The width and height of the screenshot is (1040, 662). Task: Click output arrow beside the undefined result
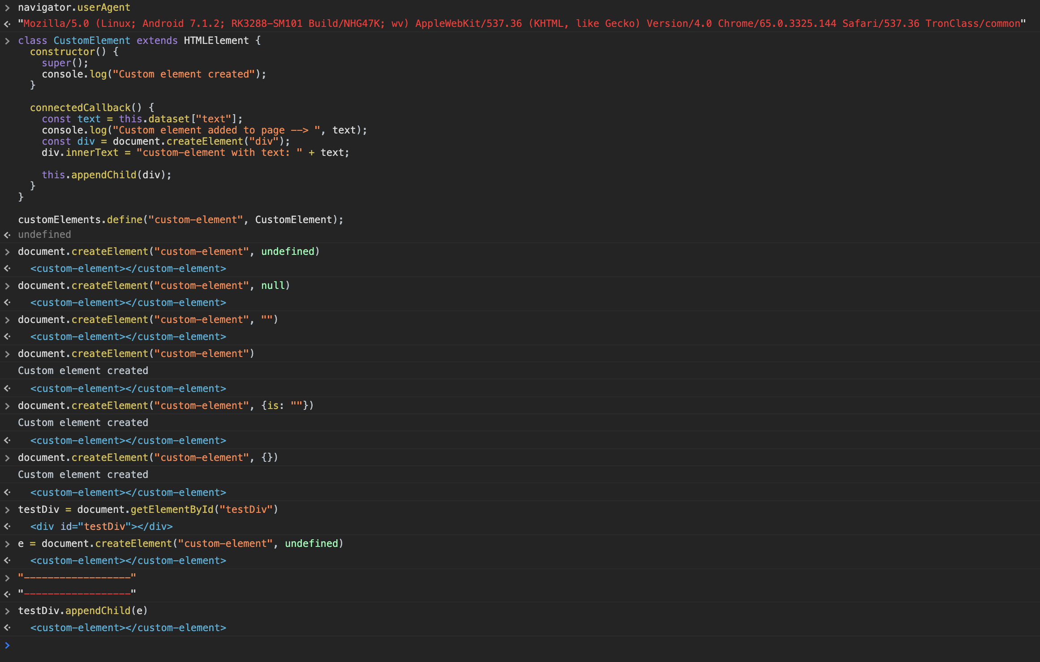[x=7, y=235]
